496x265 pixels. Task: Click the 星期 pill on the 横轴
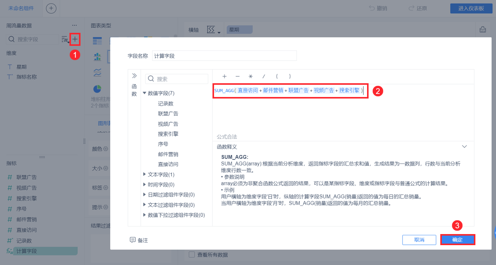coord(240,29)
